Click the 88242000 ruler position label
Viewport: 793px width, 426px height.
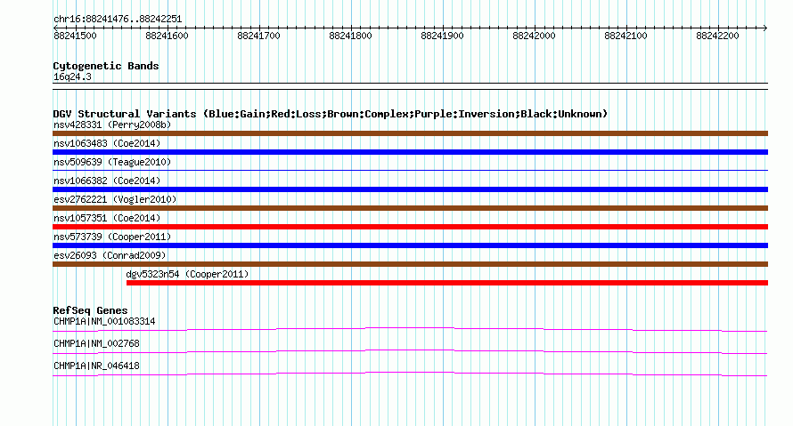[x=534, y=36]
